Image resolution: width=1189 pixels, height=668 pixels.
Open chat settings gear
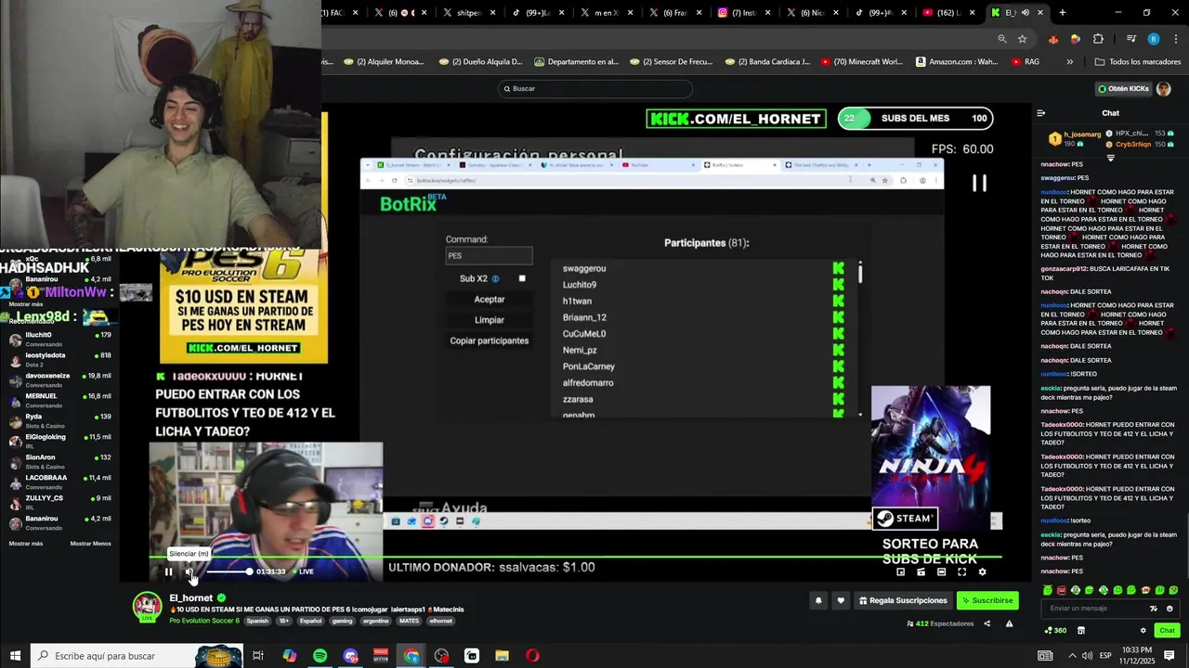[x=1143, y=631]
